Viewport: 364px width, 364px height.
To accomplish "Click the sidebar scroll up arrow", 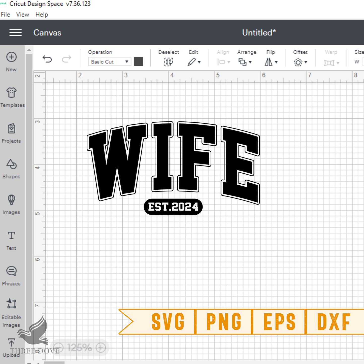I will 29,50.
